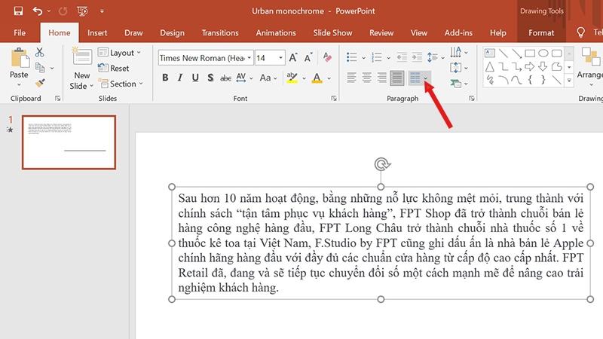
Task: Open the File tab
Action: [20, 33]
